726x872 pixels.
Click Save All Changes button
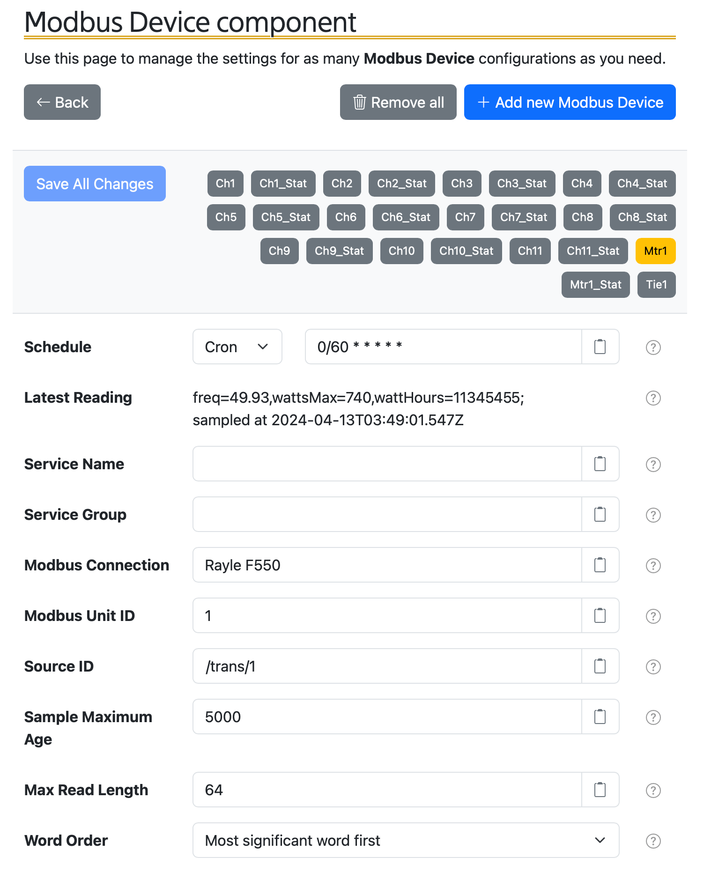click(95, 184)
